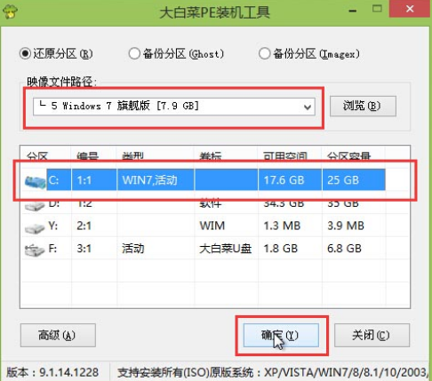Maximize the PE install tool window
432x381 pixels.
tap(377, 9)
